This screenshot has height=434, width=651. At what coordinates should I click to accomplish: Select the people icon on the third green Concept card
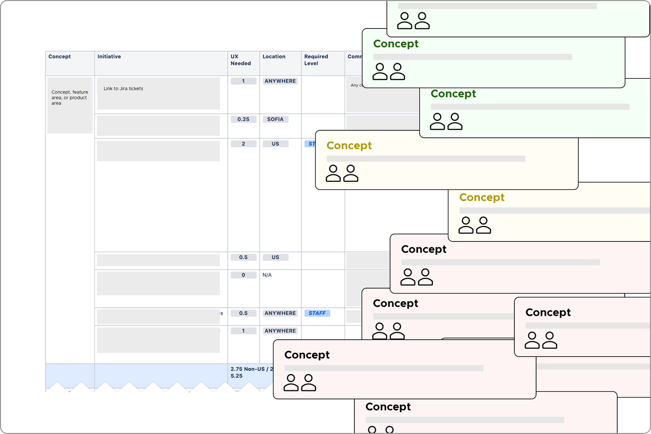point(445,121)
